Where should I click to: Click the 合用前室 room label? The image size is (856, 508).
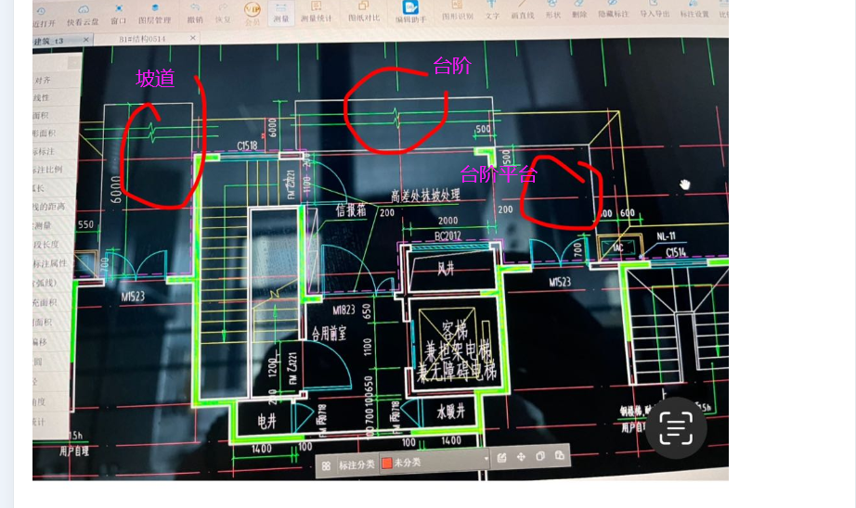pyautogui.click(x=329, y=333)
